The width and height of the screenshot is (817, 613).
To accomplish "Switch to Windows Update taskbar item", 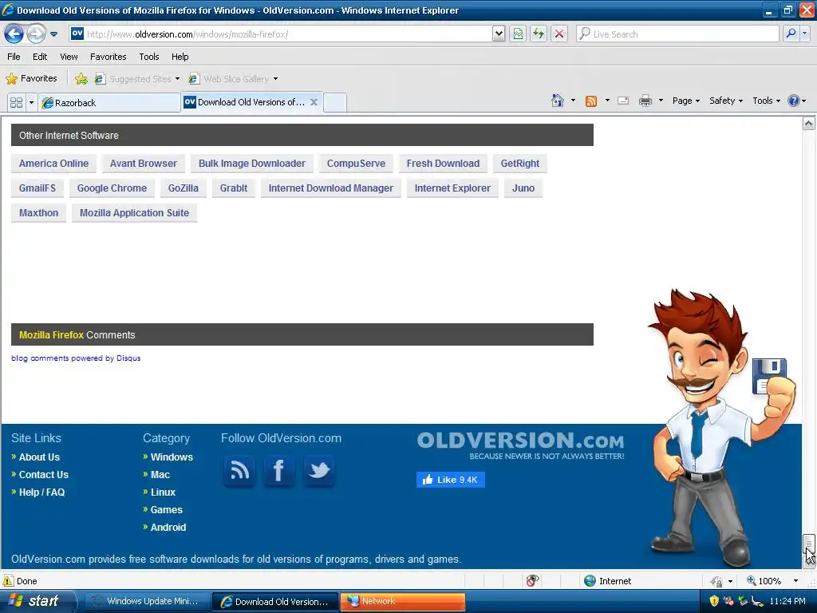I will [x=146, y=602].
